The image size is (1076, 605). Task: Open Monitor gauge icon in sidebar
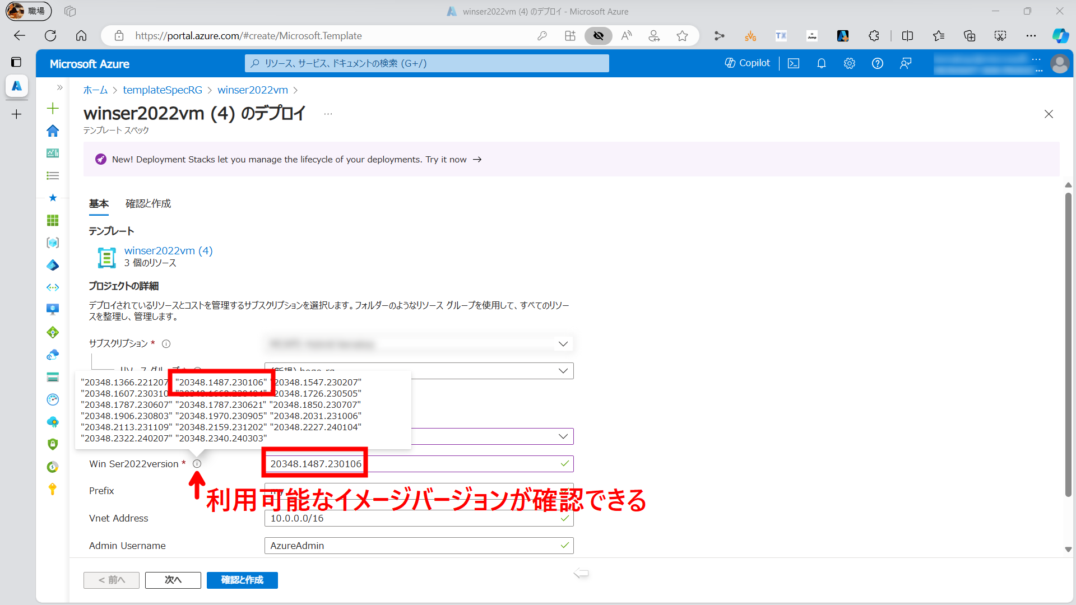click(53, 399)
